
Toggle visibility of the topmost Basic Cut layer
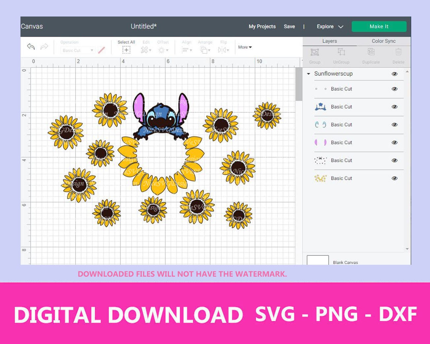pyautogui.click(x=395, y=89)
